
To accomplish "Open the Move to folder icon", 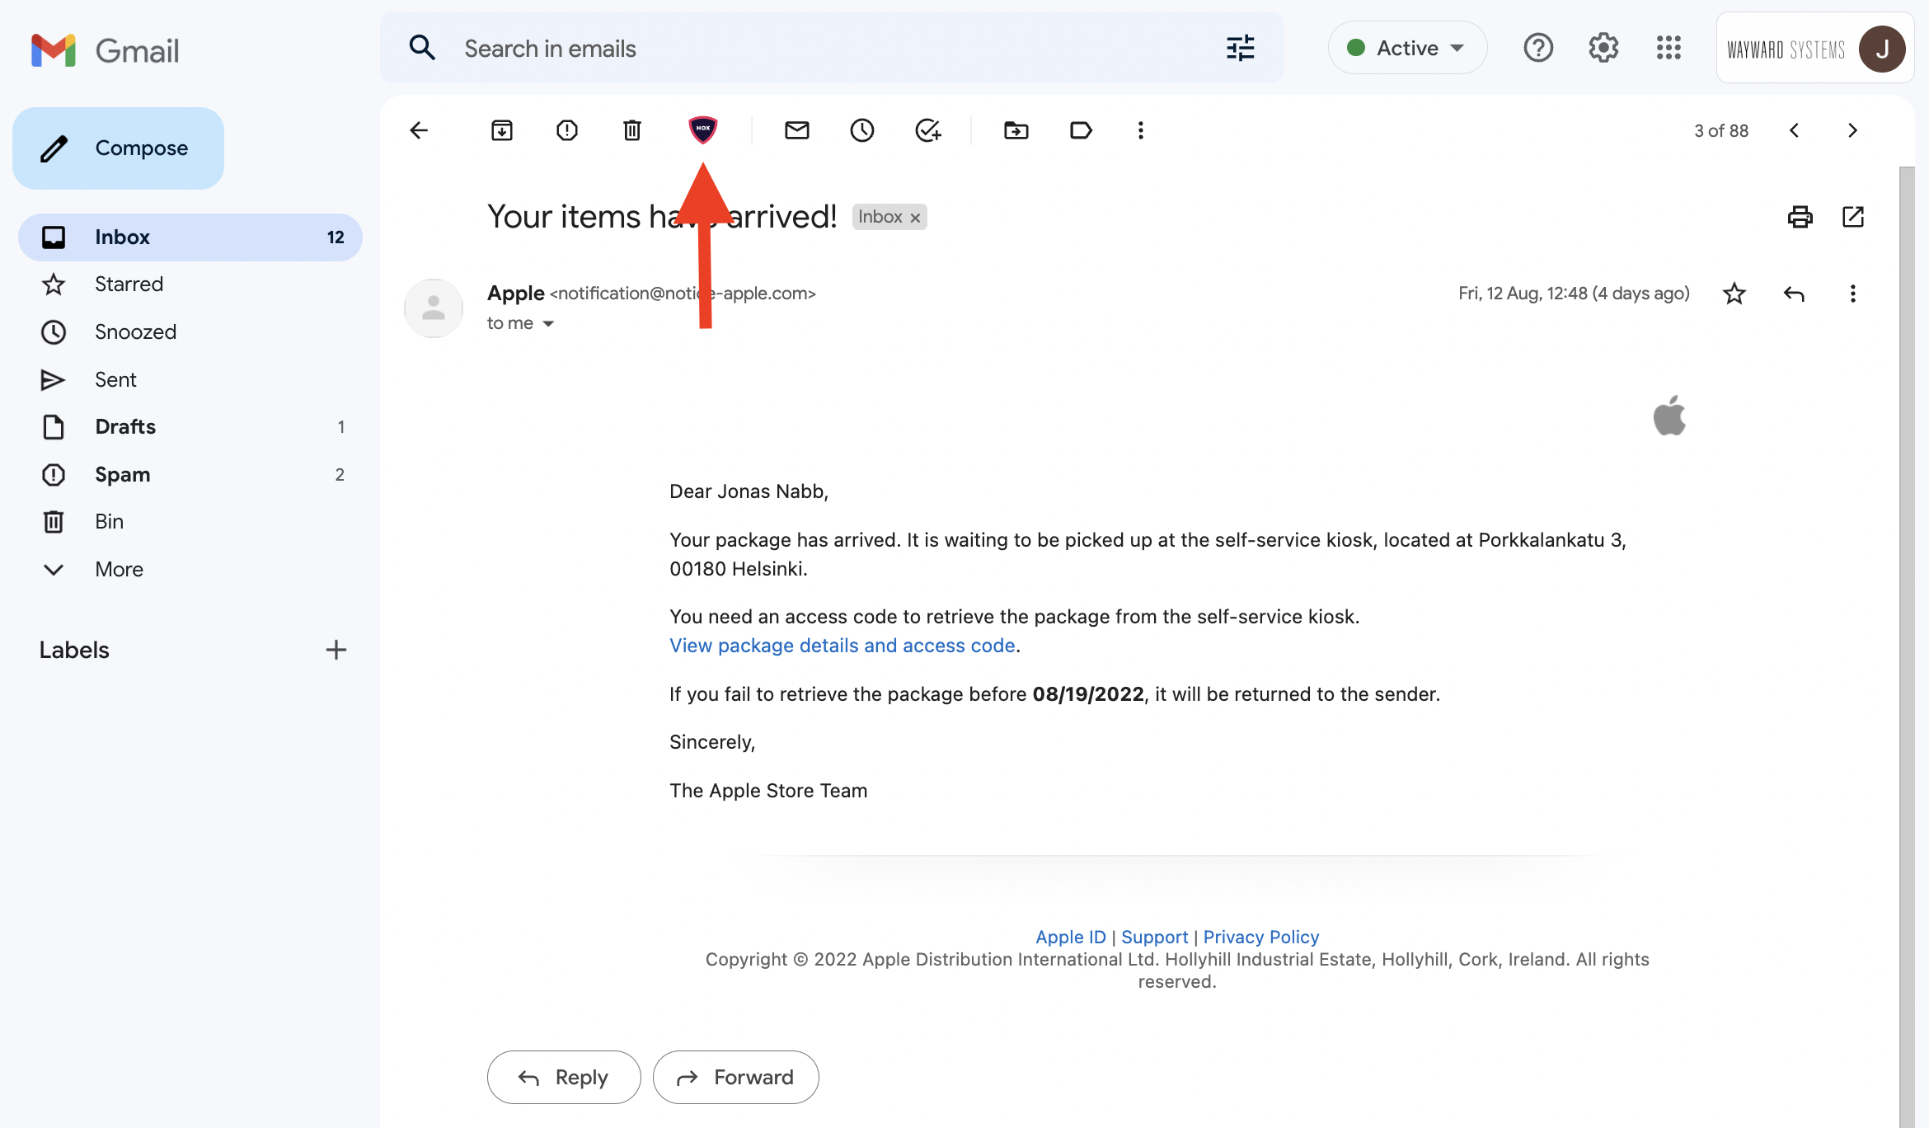I will (x=1016, y=130).
